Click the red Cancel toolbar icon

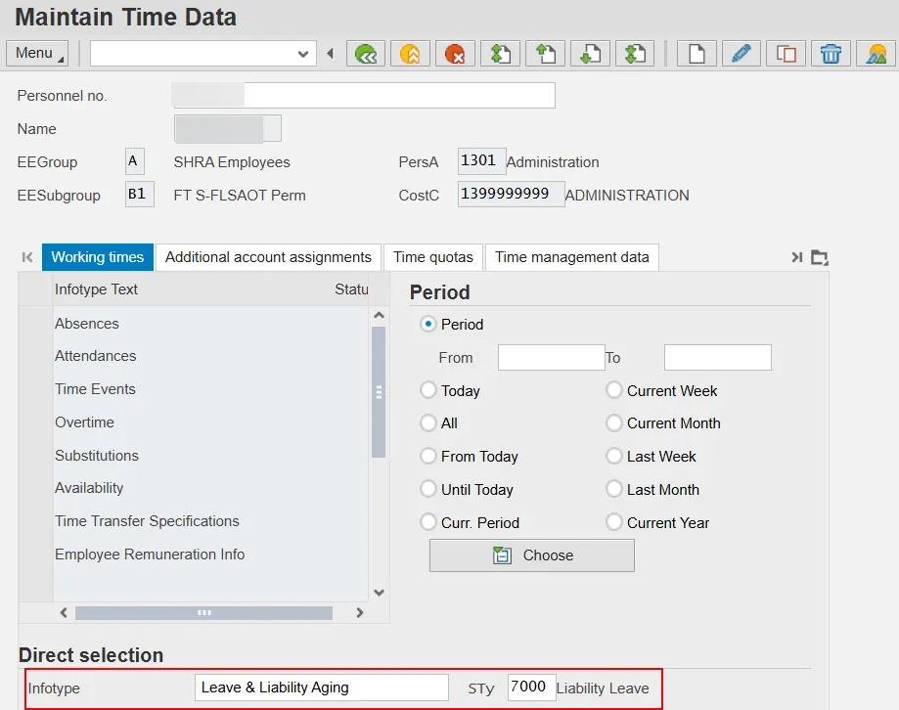[455, 54]
